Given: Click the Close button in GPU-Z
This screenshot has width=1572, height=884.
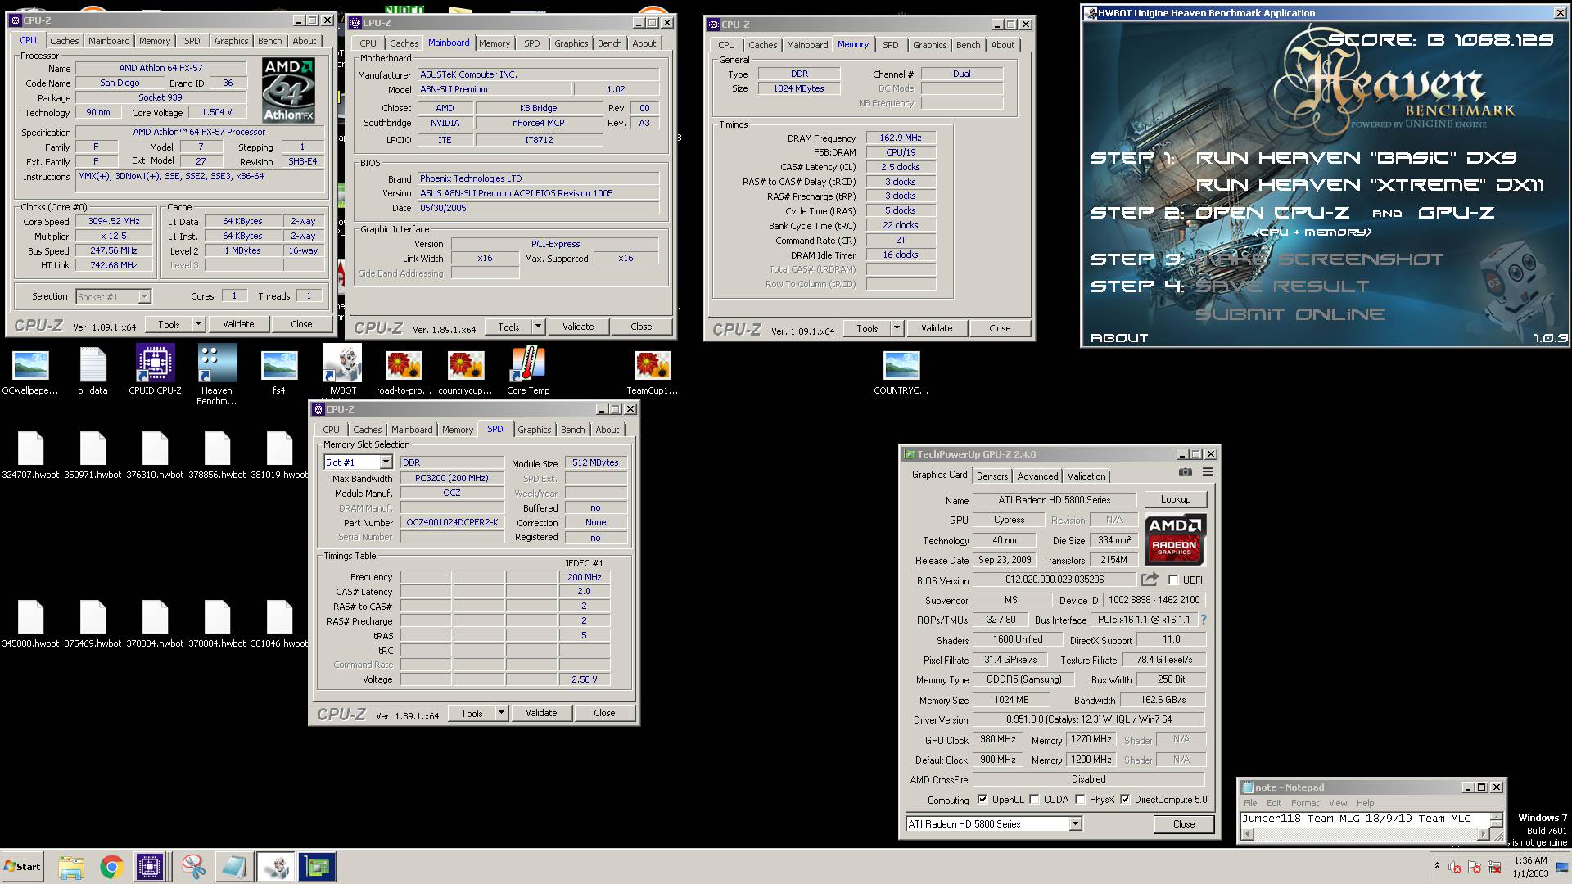Looking at the screenshot, I should 1183,824.
